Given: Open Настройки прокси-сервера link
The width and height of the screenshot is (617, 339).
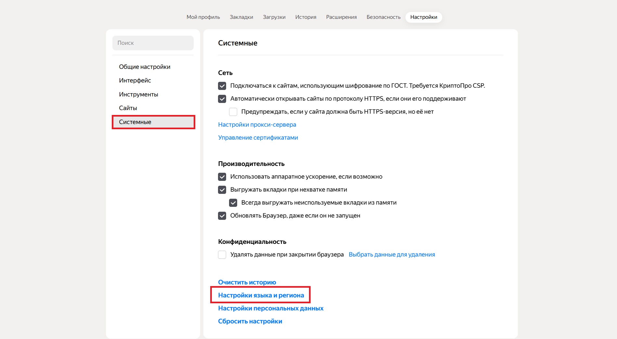Looking at the screenshot, I should click(x=257, y=125).
